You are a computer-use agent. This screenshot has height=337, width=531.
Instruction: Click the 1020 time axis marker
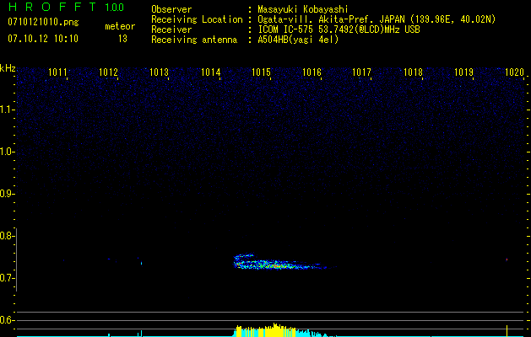[514, 72]
